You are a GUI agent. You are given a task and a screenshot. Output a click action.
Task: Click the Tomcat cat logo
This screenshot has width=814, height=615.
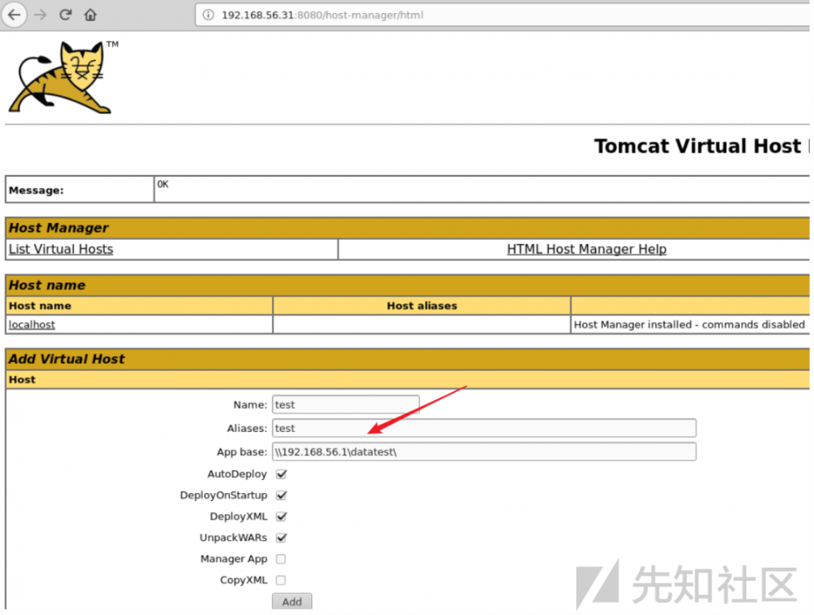point(61,77)
